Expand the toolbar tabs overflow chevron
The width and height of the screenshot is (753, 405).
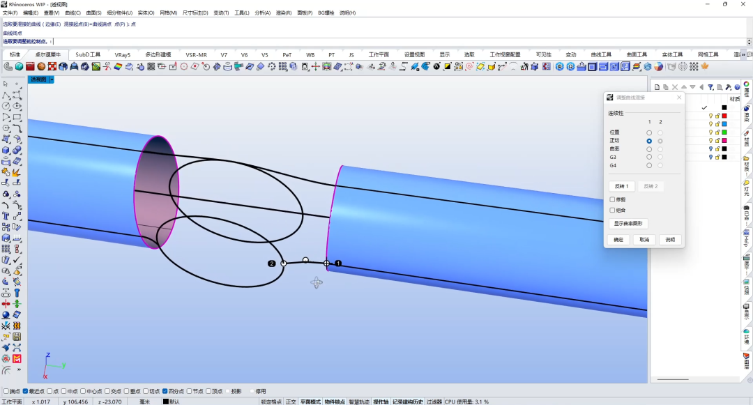745,54
